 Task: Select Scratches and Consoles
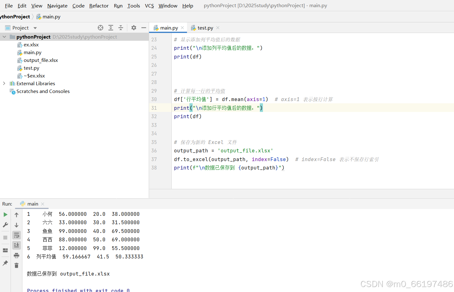pos(43,91)
